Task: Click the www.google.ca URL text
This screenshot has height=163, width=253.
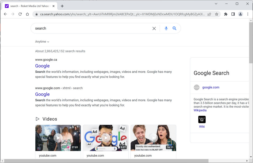Action: pos(46,60)
